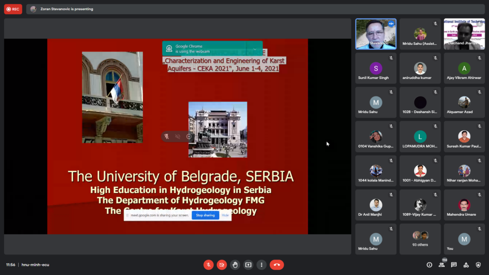Expand the Google Chrome webcam notification chevron
The width and height of the screenshot is (489, 275).
pos(255,49)
